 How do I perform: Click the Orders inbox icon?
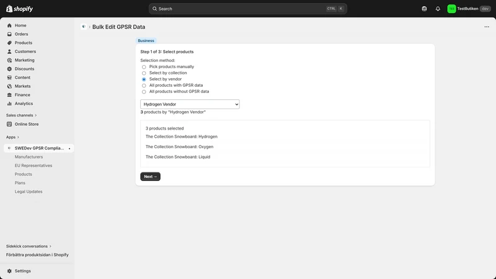[x=9, y=34]
